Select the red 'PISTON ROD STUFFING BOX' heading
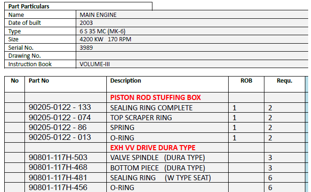 click(155, 98)
